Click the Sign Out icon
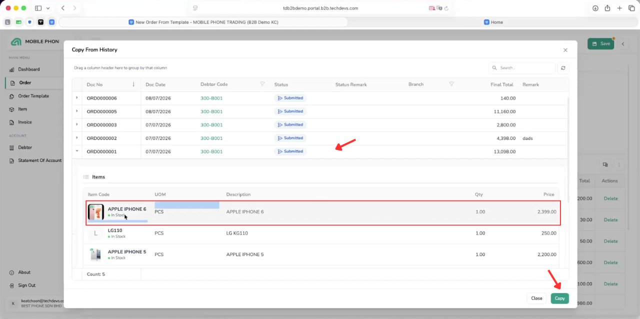 pyautogui.click(x=12, y=285)
